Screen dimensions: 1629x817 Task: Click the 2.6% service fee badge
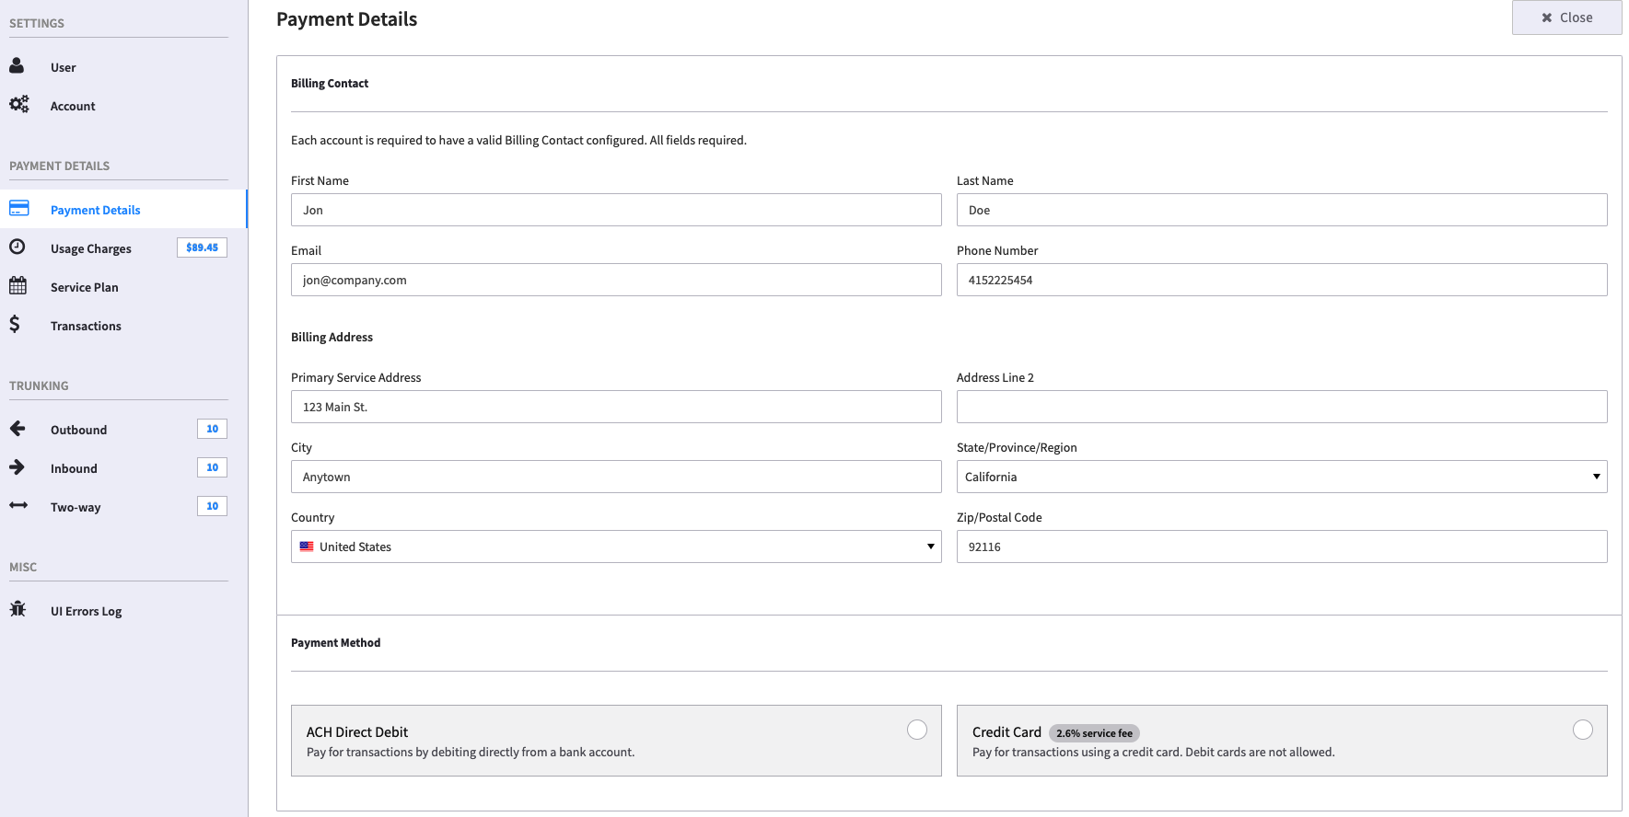[x=1094, y=733]
